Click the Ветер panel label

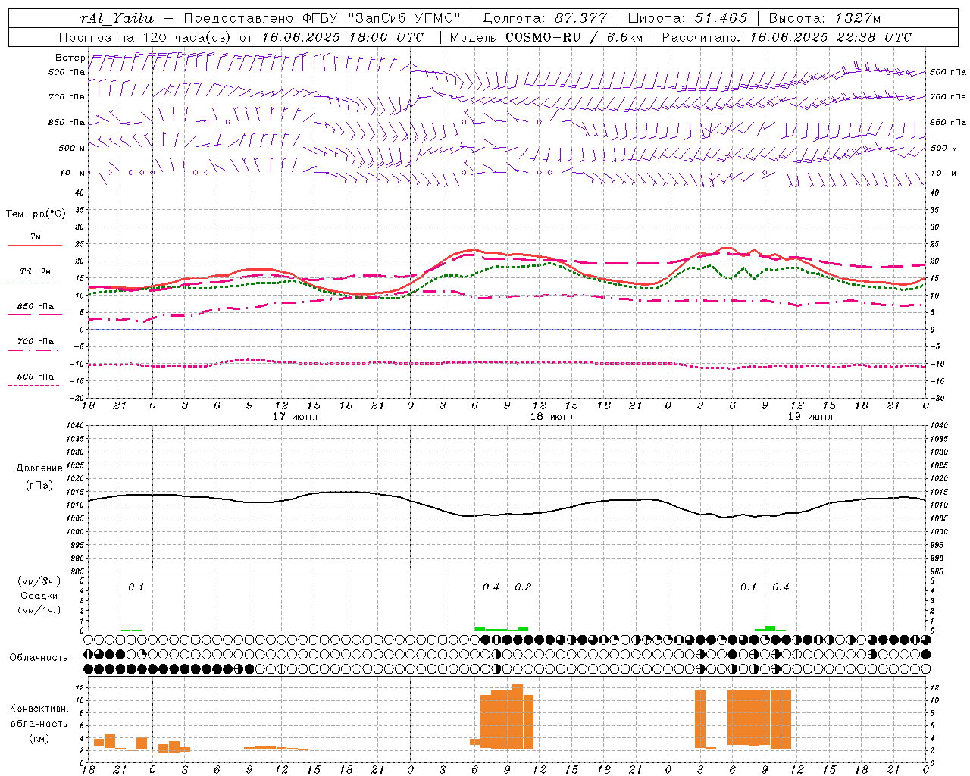(70, 58)
